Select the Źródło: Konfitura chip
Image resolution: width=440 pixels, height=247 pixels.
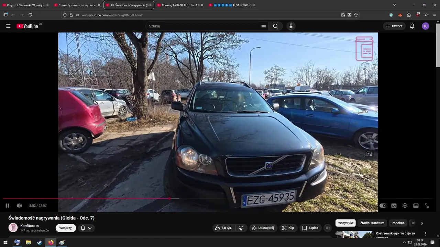click(x=372, y=223)
